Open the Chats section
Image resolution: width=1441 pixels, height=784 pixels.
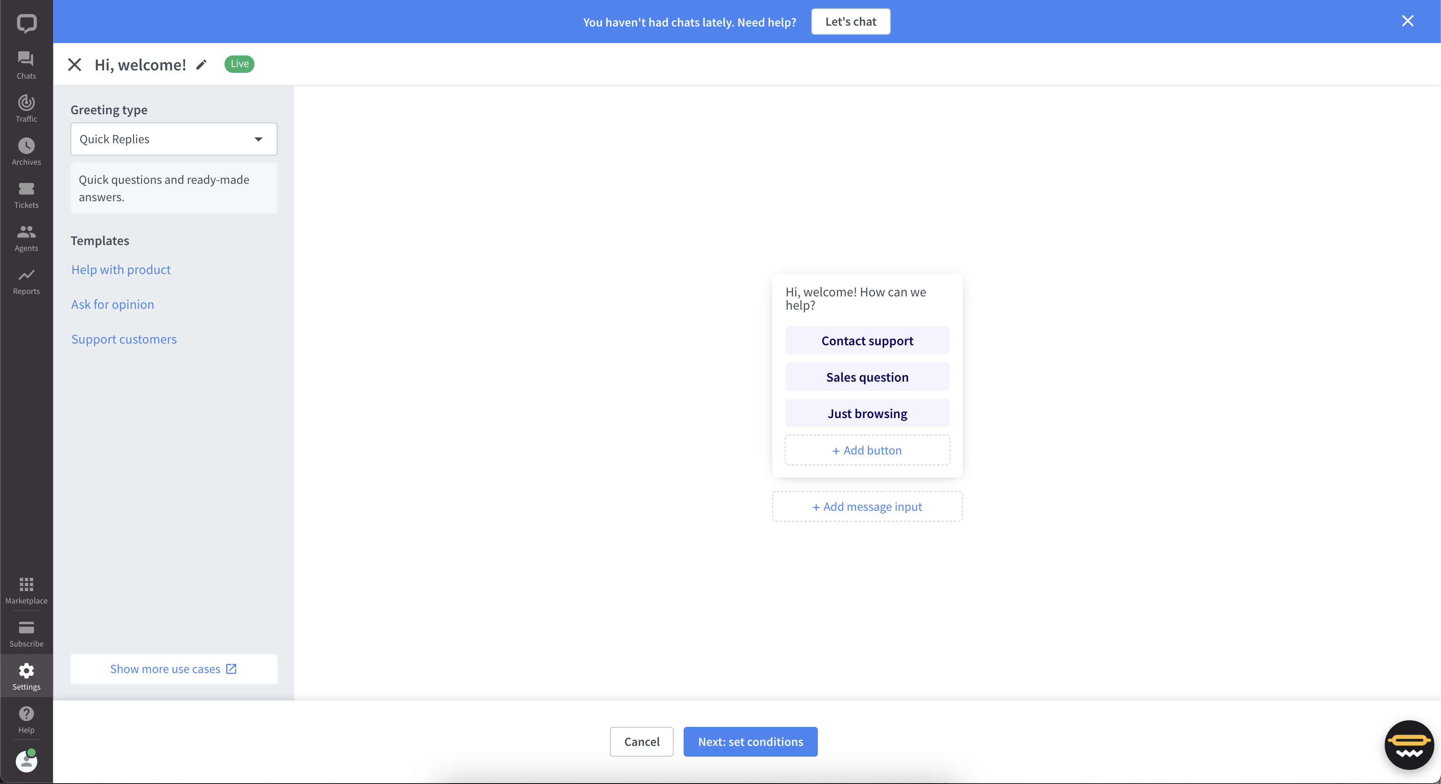26,65
